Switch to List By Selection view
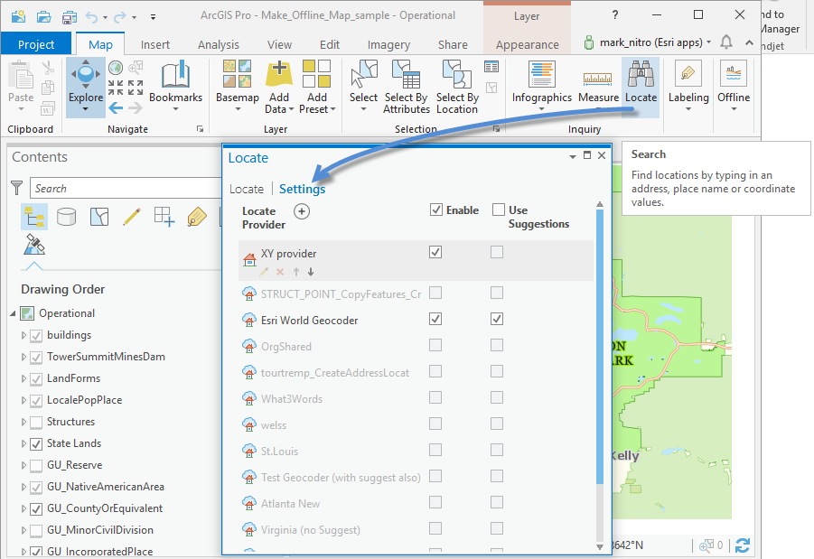Viewport: 814px width, 559px height. coord(99,217)
